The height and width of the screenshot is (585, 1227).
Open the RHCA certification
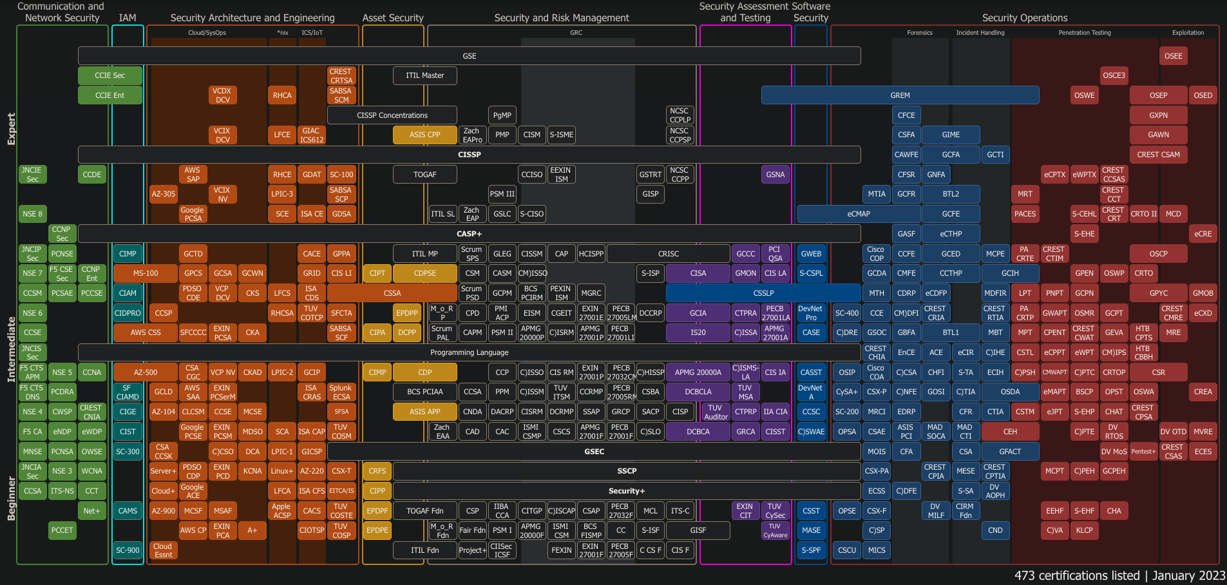pyautogui.click(x=282, y=95)
